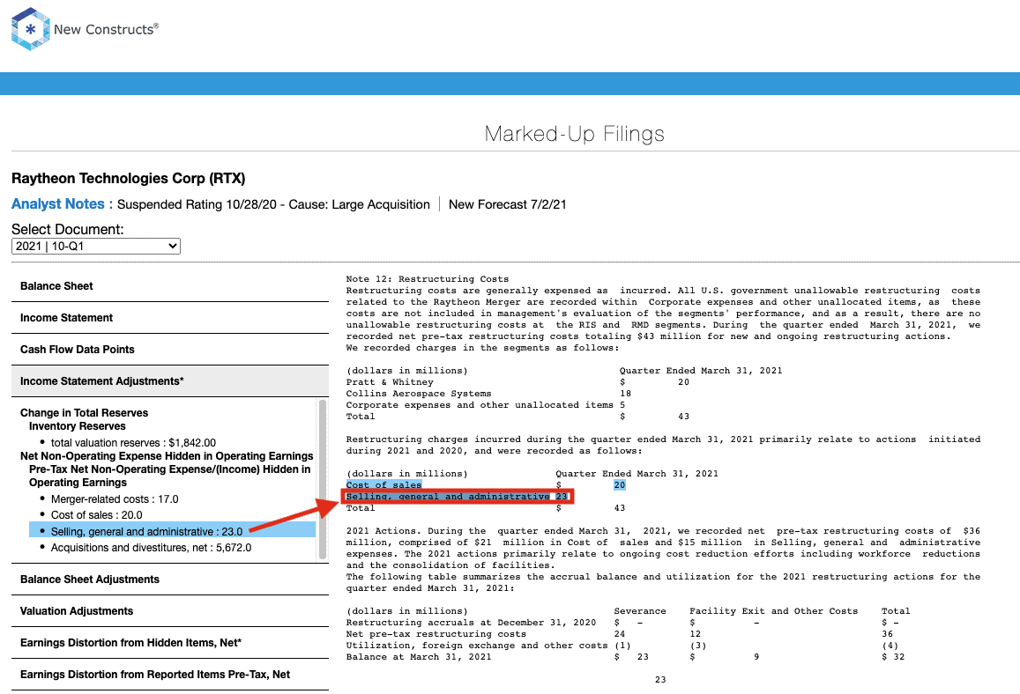The width and height of the screenshot is (1020, 694).
Task: Click Net pre-tax restructuring costs row
Action: point(619,634)
